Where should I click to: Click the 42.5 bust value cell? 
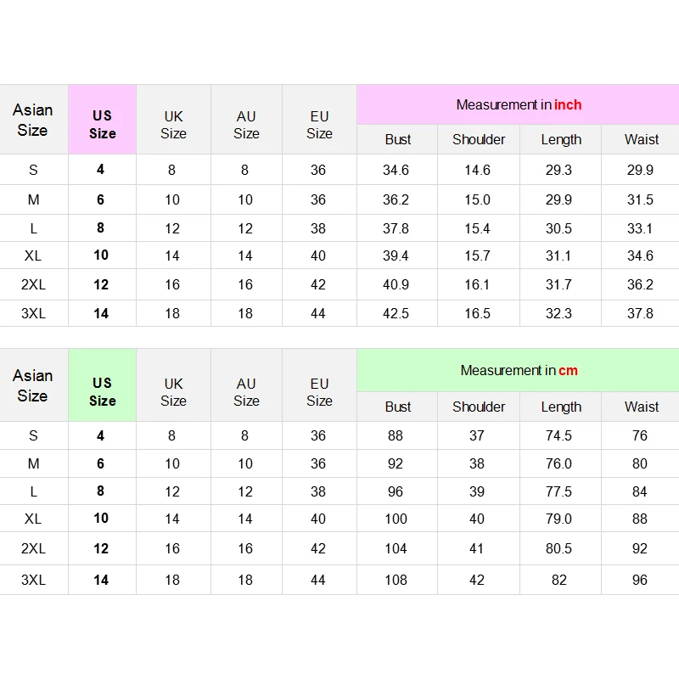point(396,313)
